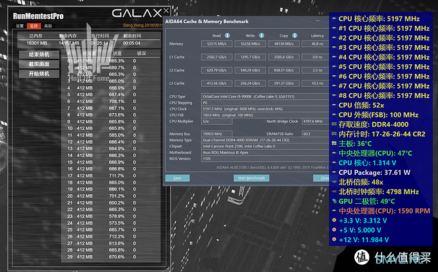Click the icon beside 北桥倍频: 48x

coord(334,182)
